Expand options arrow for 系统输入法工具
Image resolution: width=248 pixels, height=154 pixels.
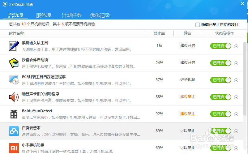[236, 46]
